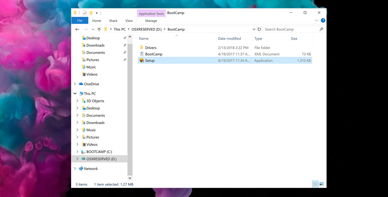Open the pinned Pictures in Quick access
The width and height of the screenshot is (388, 197).
coord(93,60)
